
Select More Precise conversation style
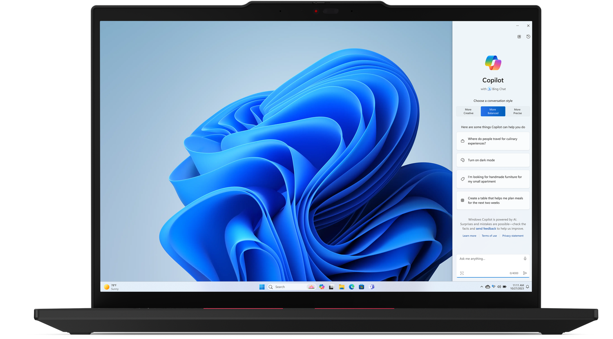(x=517, y=111)
